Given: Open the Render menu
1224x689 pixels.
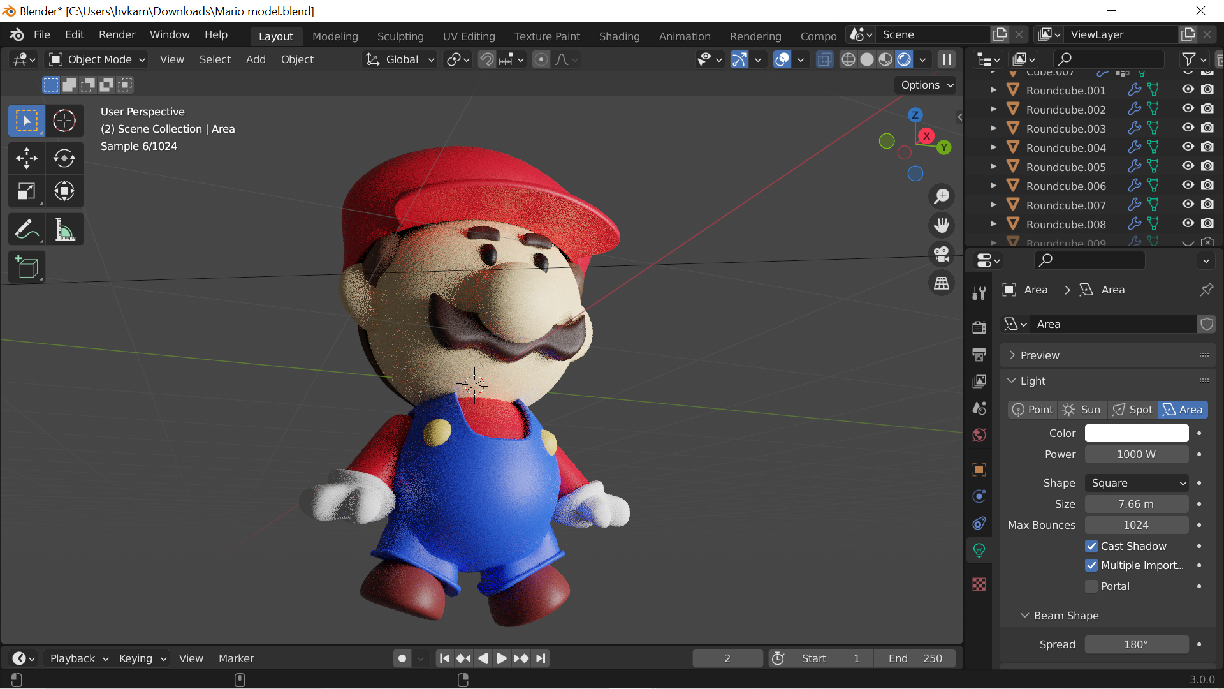Looking at the screenshot, I should [117, 34].
